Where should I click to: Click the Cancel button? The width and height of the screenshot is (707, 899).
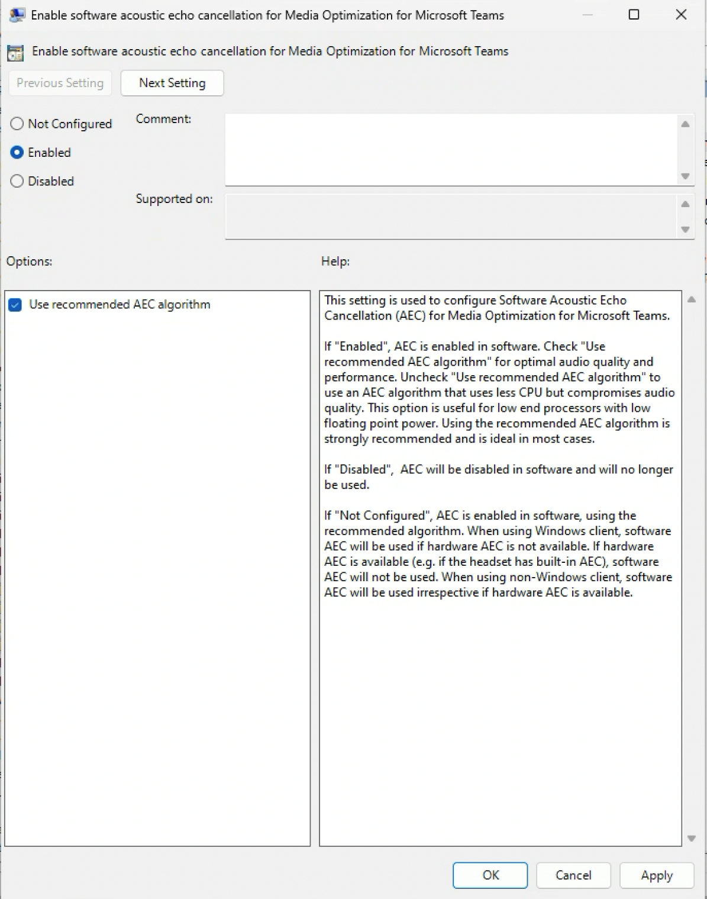[573, 875]
